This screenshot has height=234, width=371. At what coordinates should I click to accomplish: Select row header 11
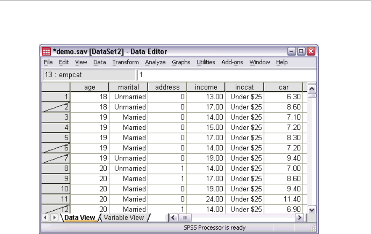click(x=56, y=199)
